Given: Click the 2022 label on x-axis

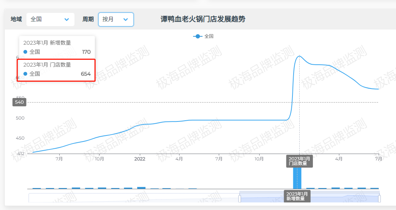Looking at the screenshot, I should click(140, 159).
